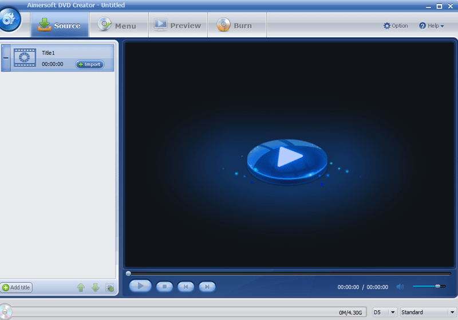The height and width of the screenshot is (320, 458).
Task: Move title up with the green up arrow
Action: point(81,287)
